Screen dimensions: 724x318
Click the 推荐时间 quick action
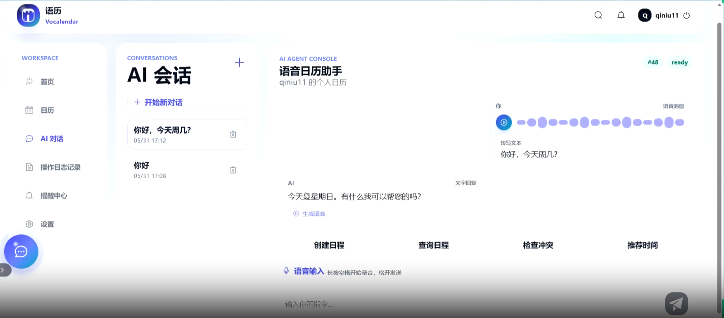[642, 245]
